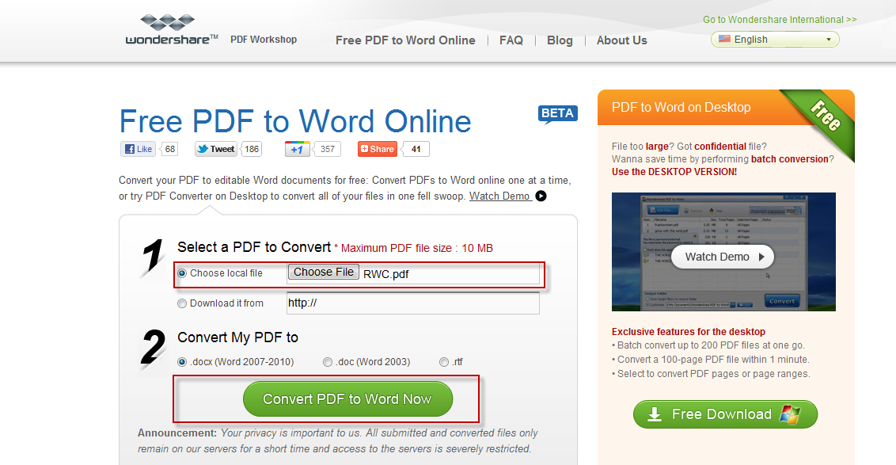Image resolution: width=896 pixels, height=465 pixels.
Task: Click the orange Share button
Action: click(x=377, y=149)
